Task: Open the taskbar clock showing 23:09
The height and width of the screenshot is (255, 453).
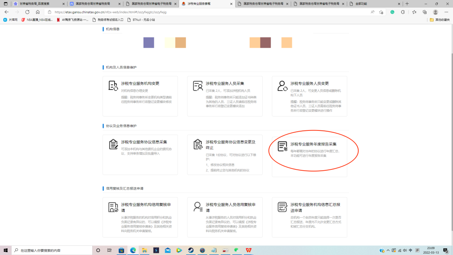Action: click(431, 250)
